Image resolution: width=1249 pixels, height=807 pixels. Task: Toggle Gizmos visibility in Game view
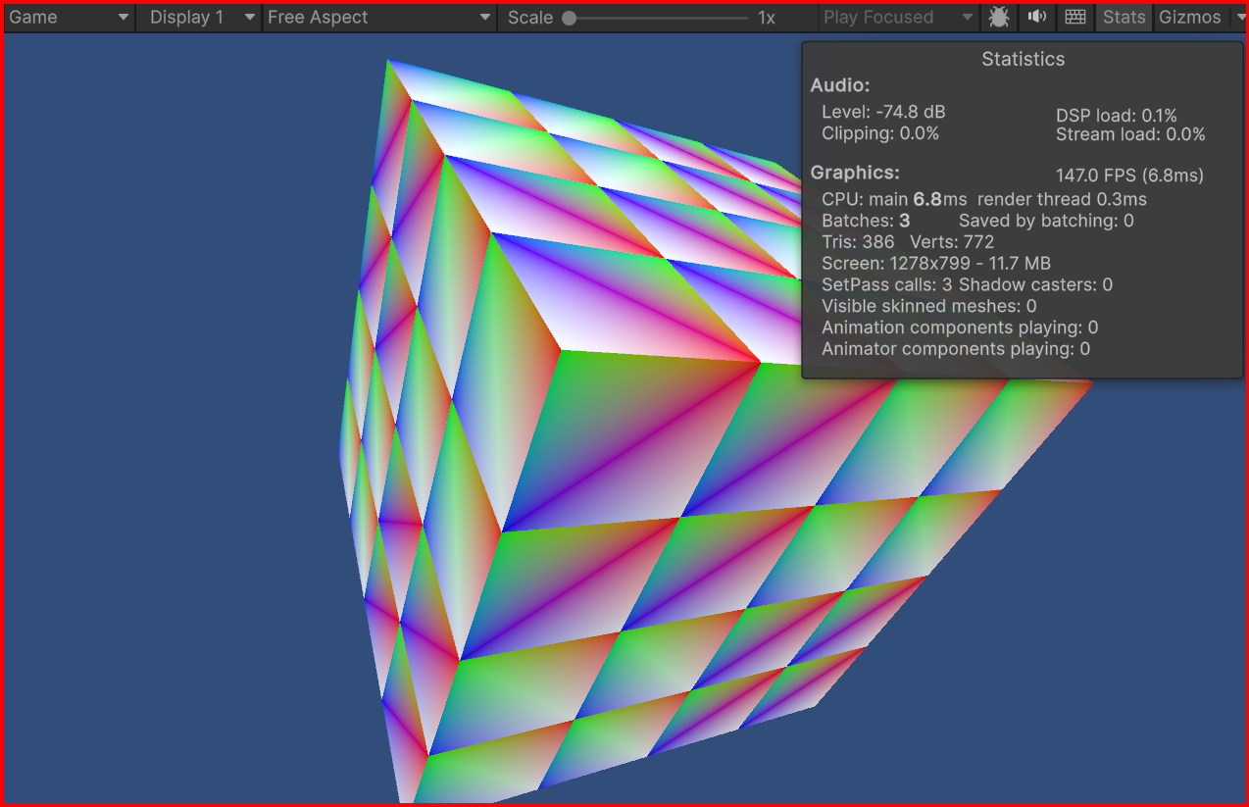1189,18
